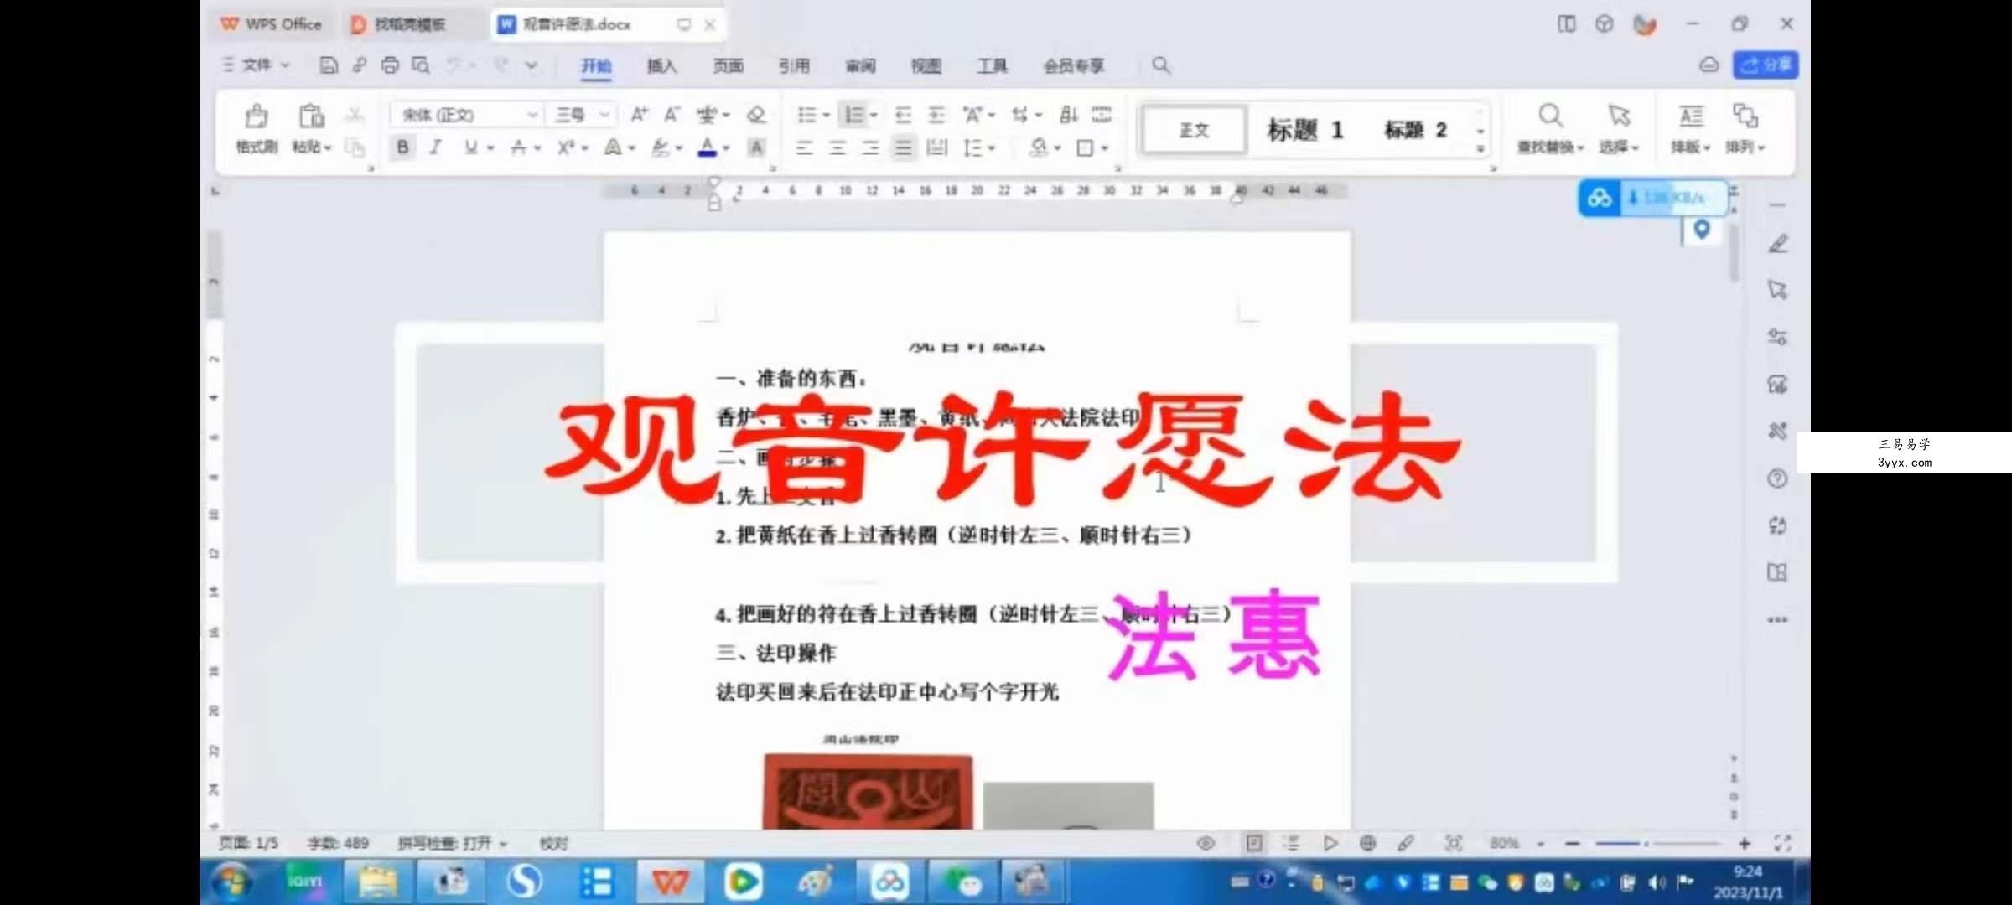Click 校对 in the status bar

553,843
